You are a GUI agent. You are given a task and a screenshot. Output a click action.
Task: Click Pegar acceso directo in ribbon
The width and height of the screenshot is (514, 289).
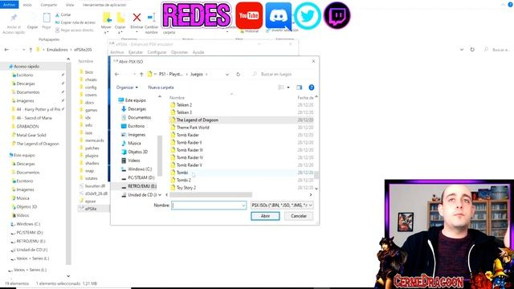pos(75,31)
